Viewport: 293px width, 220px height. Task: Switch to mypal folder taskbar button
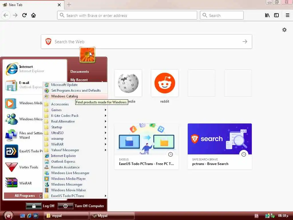click(66, 216)
